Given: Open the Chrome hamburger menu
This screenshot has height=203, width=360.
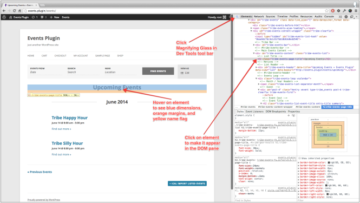Looking at the screenshot, I should [356, 11].
